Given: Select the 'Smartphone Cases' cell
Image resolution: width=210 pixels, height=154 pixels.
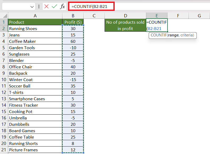Looking at the screenshot, I should click(35, 99).
